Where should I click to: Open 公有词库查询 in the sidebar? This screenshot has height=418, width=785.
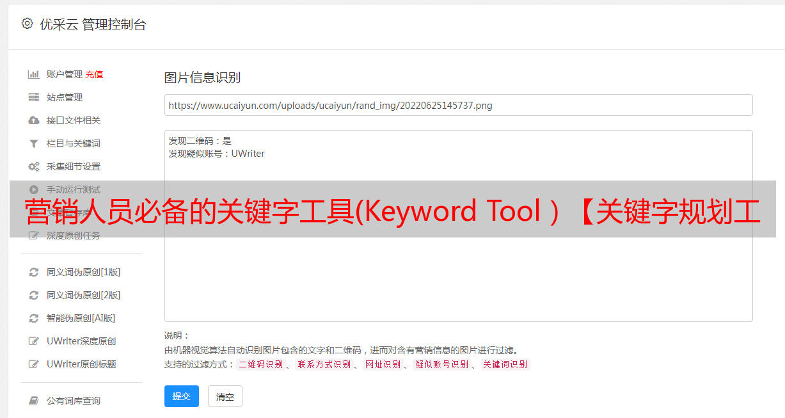(74, 401)
